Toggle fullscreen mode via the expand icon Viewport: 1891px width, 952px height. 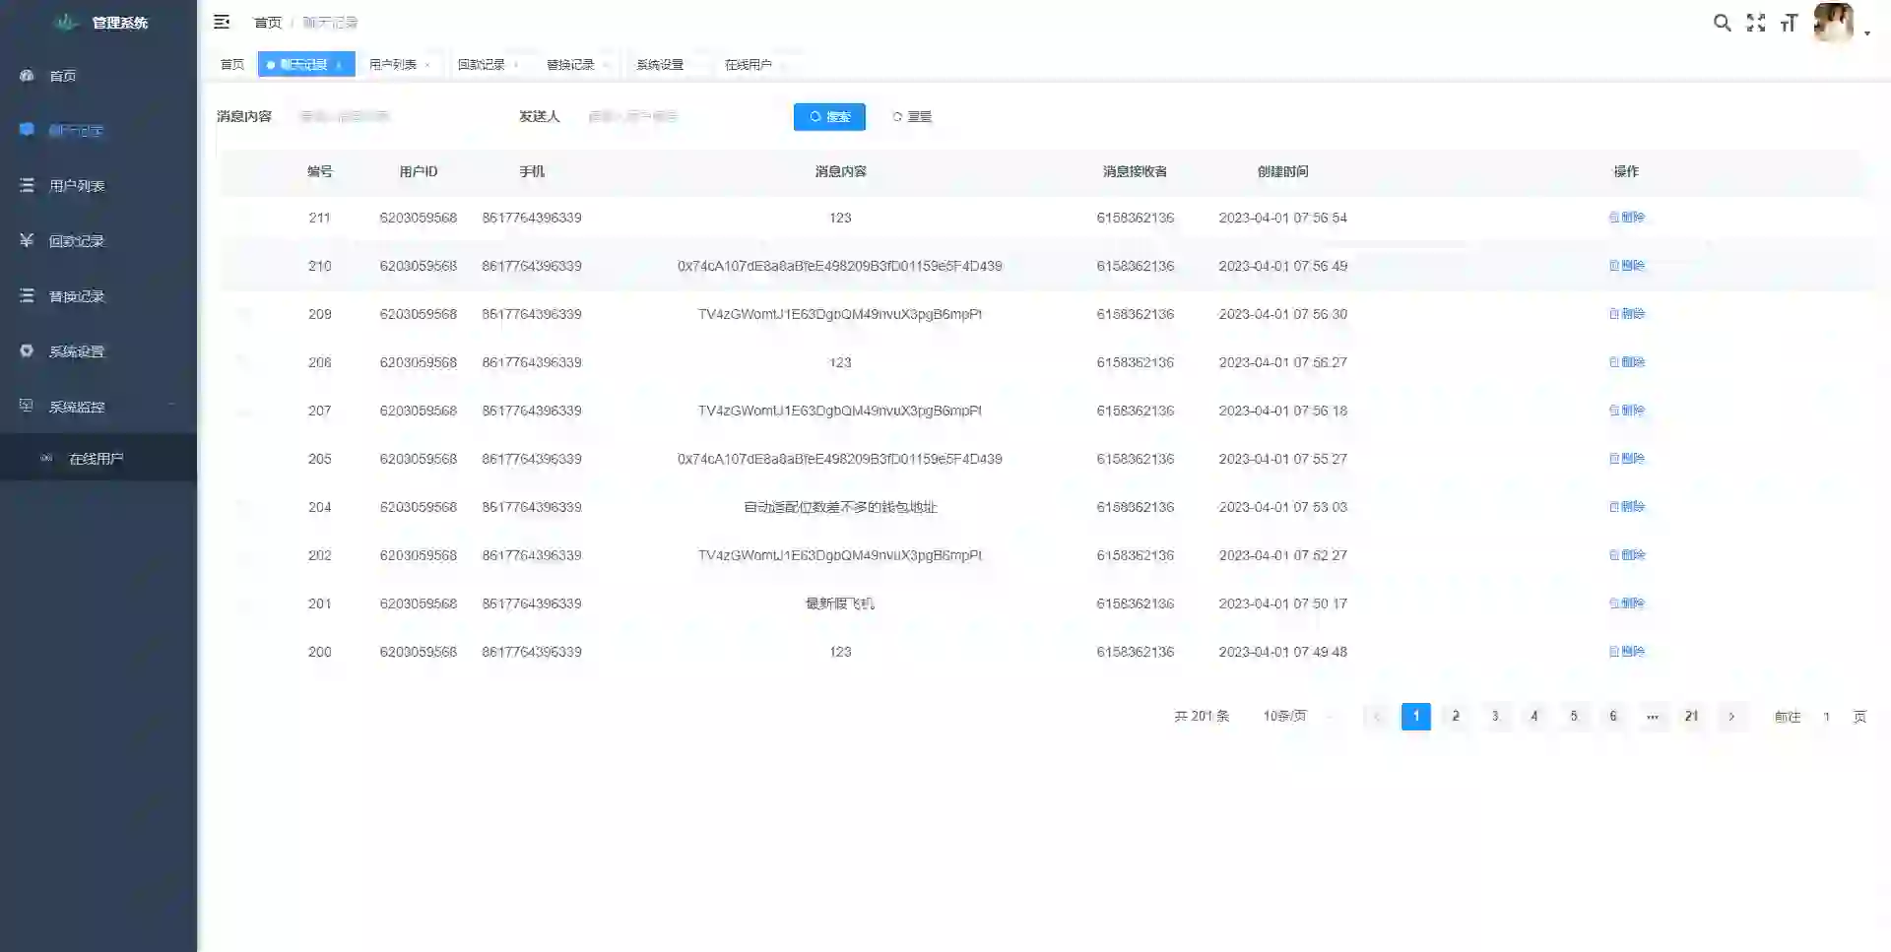click(x=1756, y=22)
